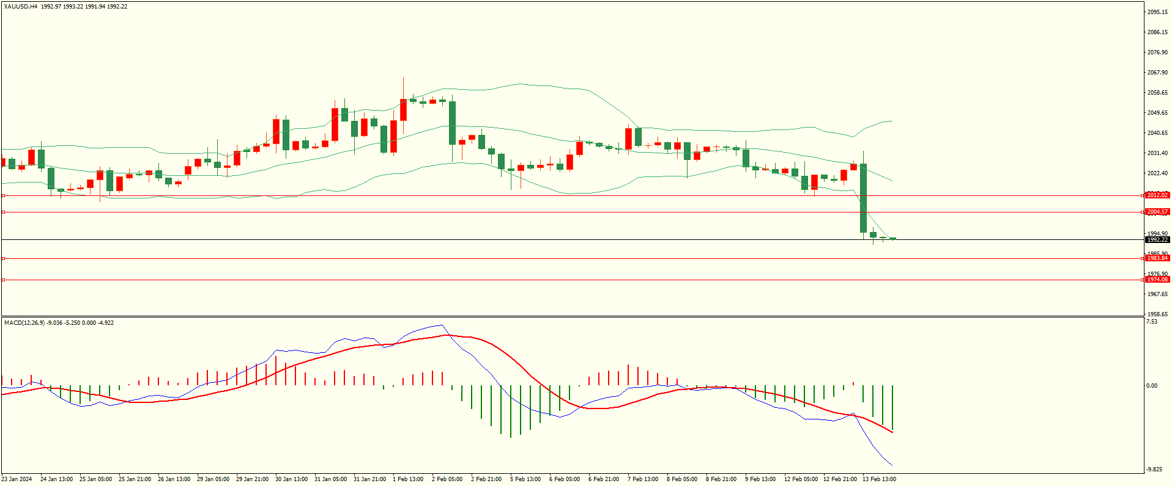Click the XAUUSD,H4 symbol label
1172x486 pixels.
pyautogui.click(x=21, y=7)
